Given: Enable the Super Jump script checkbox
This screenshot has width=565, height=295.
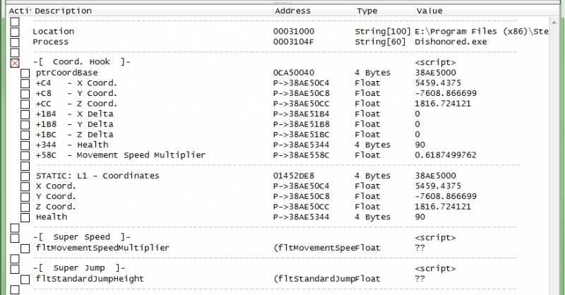Looking at the screenshot, I should point(15,268).
